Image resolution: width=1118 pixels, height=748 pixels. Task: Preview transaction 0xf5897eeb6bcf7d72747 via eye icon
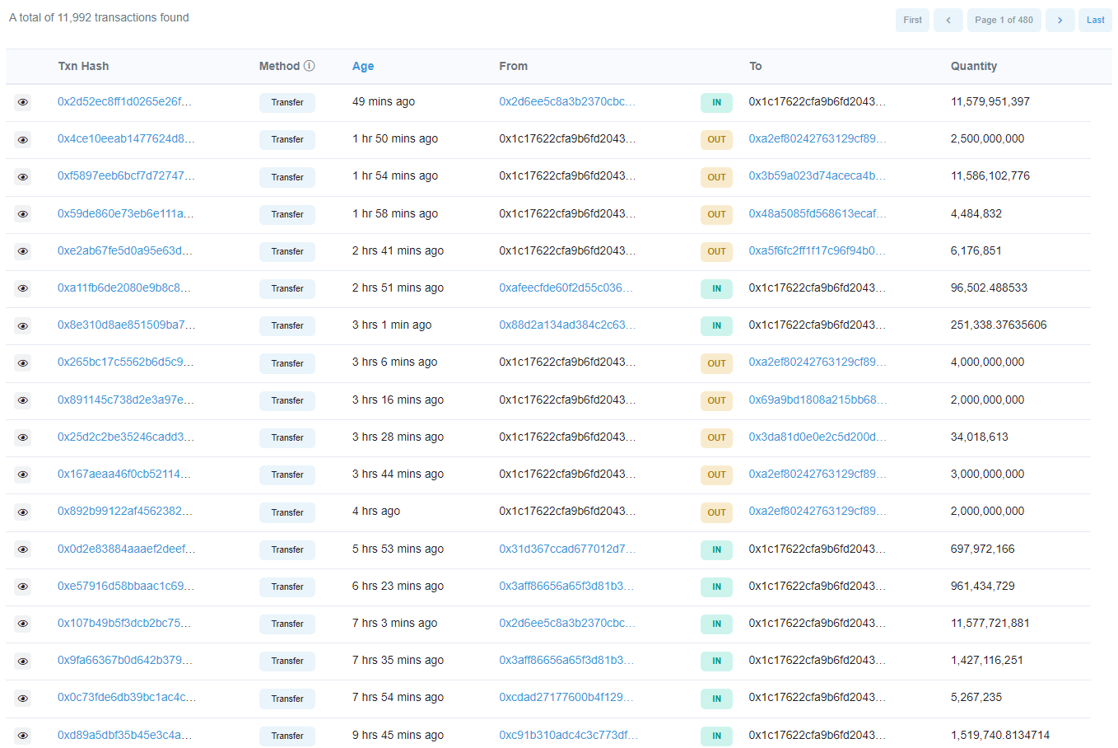[23, 176]
